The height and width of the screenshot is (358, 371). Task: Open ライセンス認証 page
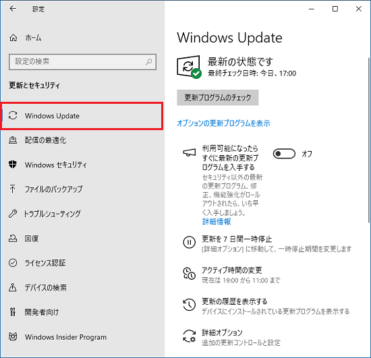coord(82,263)
